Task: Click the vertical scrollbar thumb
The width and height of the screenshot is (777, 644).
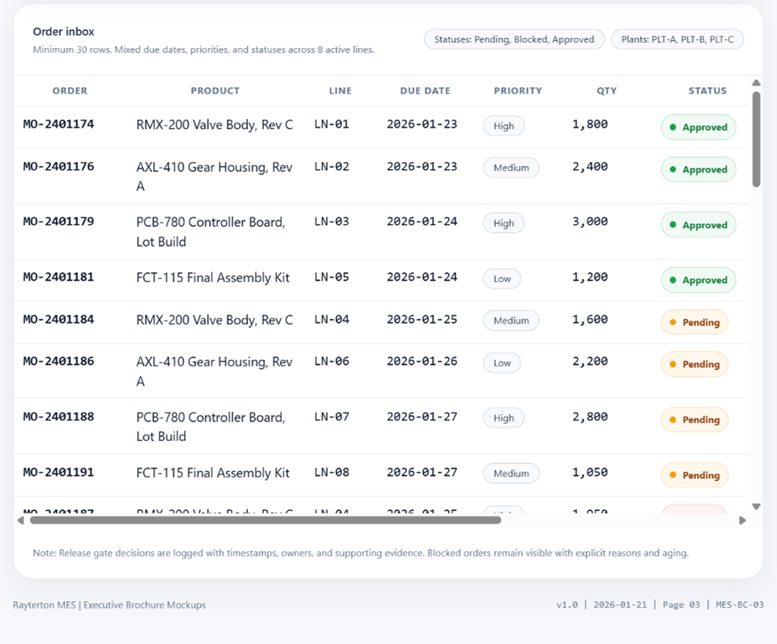Action: coord(756,139)
